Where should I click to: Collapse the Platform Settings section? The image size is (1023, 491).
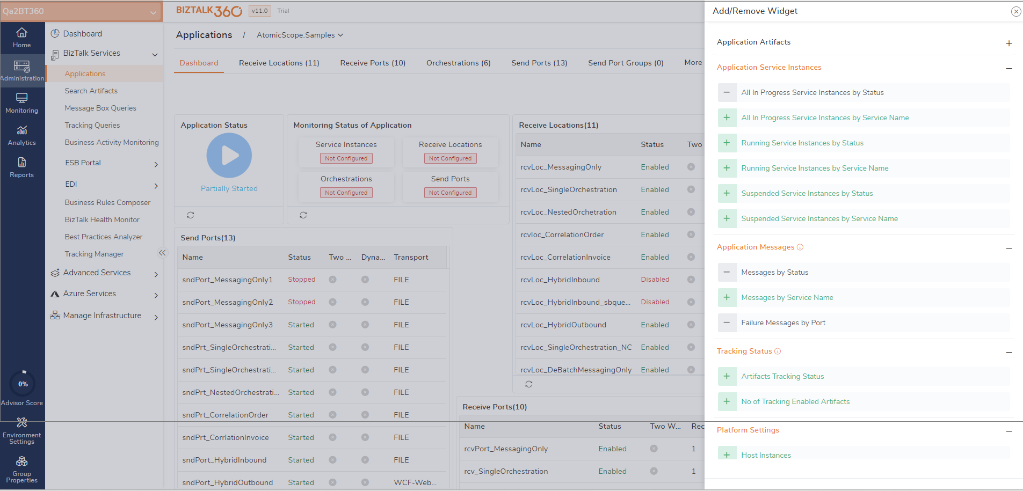click(x=1009, y=431)
